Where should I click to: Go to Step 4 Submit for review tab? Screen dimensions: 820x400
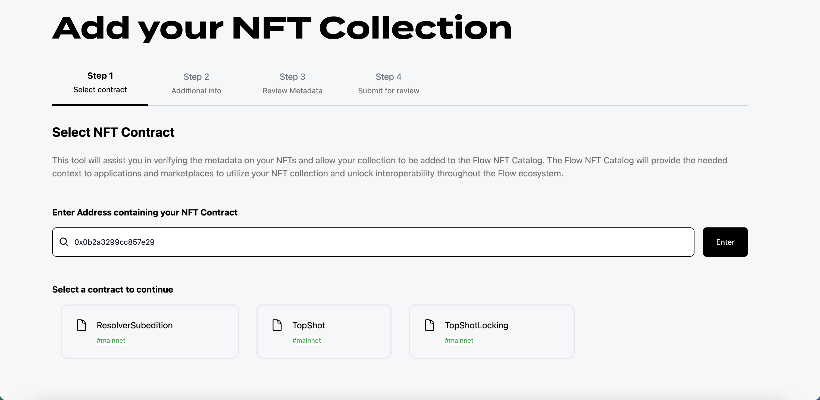click(x=389, y=83)
